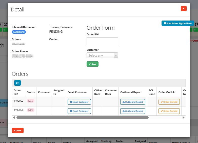Download Outbound Report for order 1193063
Image resolution: width=198 pixels, height=143 pixels.
click(132, 102)
